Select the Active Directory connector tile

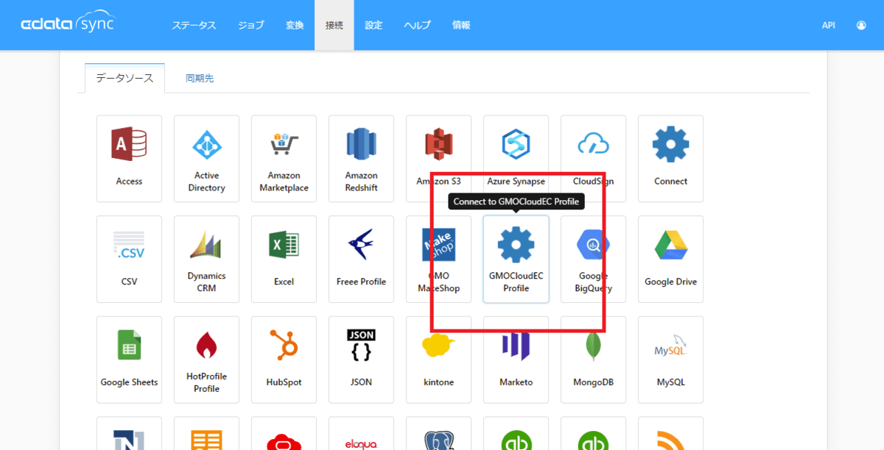[x=206, y=159]
